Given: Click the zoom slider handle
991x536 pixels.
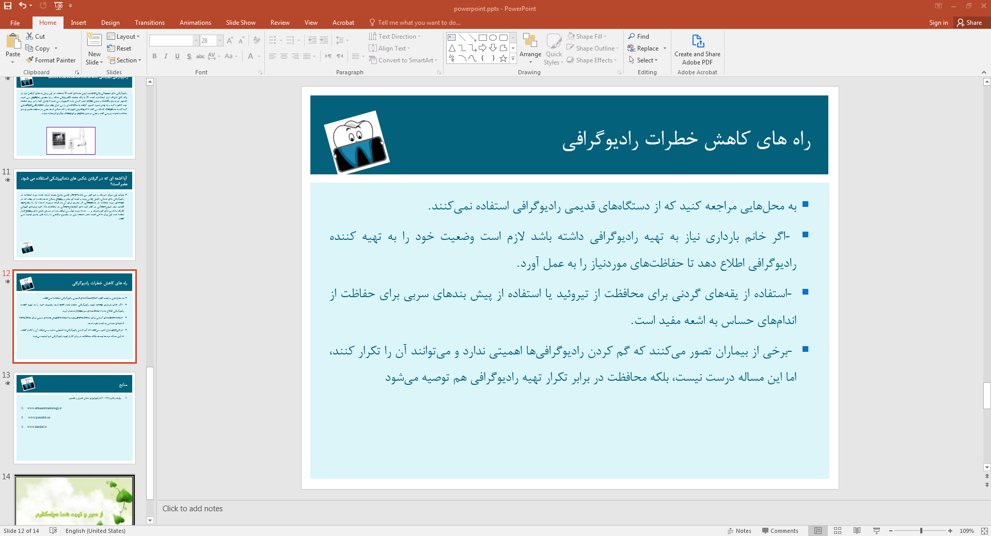Looking at the screenshot, I should tap(921, 530).
